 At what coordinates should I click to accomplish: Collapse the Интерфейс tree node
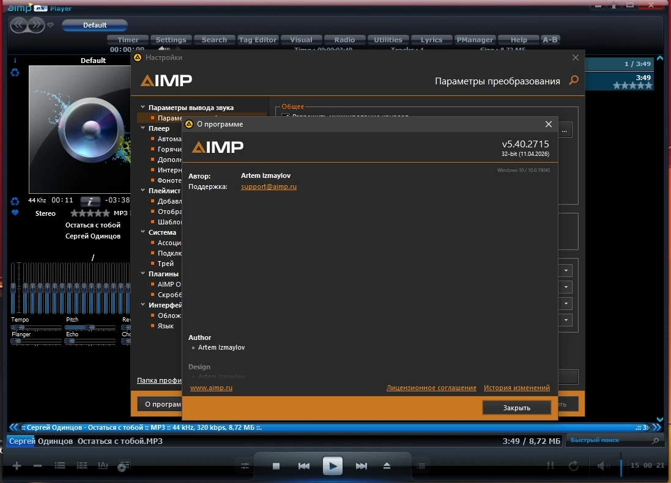(x=143, y=304)
